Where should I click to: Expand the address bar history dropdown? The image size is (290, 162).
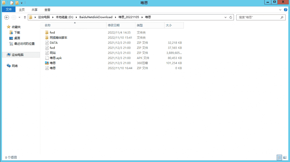pos(225,17)
